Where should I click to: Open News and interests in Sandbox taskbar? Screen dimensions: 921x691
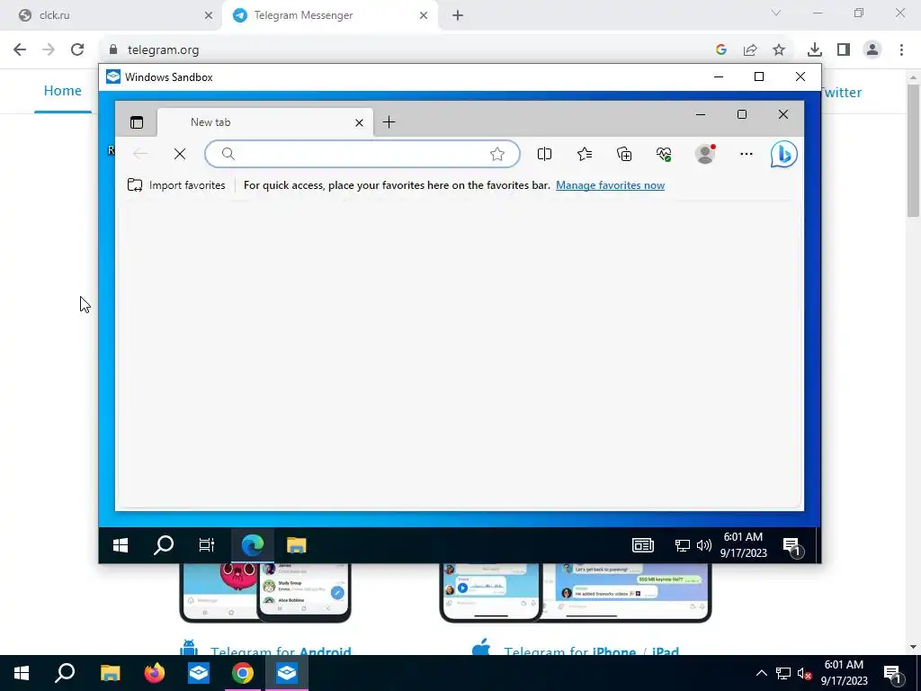643,545
